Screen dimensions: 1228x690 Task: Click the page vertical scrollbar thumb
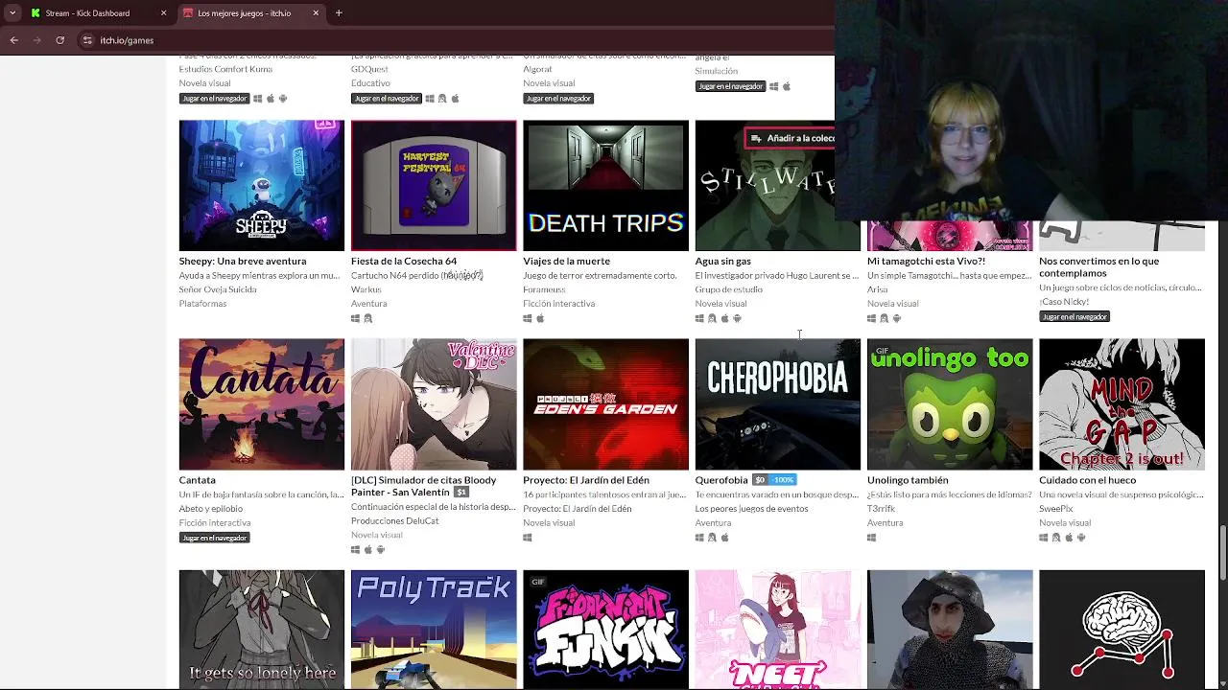pyautogui.click(x=1222, y=553)
